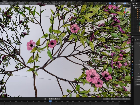Switch to the Layout workspace tab
Screen dimensions: 140x105
click(5, 1)
